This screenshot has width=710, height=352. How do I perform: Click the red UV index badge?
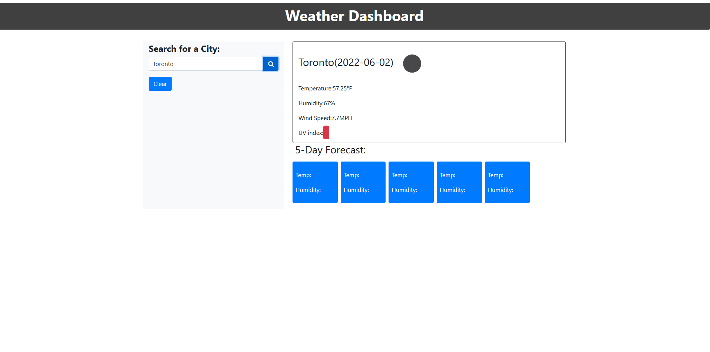tap(326, 132)
